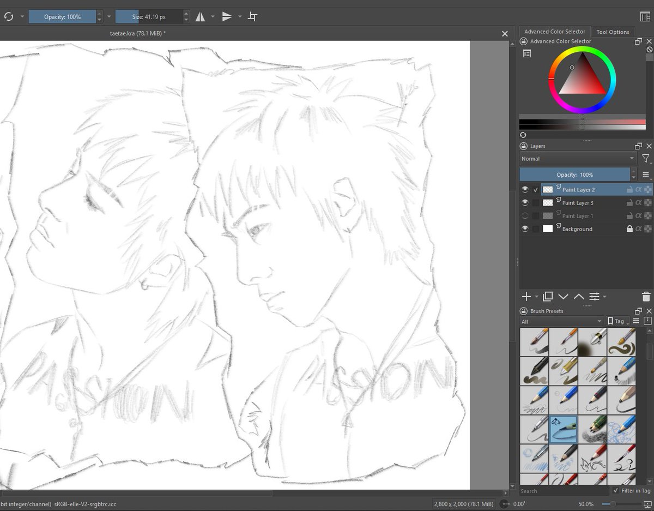Open the Normal blending mode dropdown
Screen dimensions: 654x511
coord(578,159)
